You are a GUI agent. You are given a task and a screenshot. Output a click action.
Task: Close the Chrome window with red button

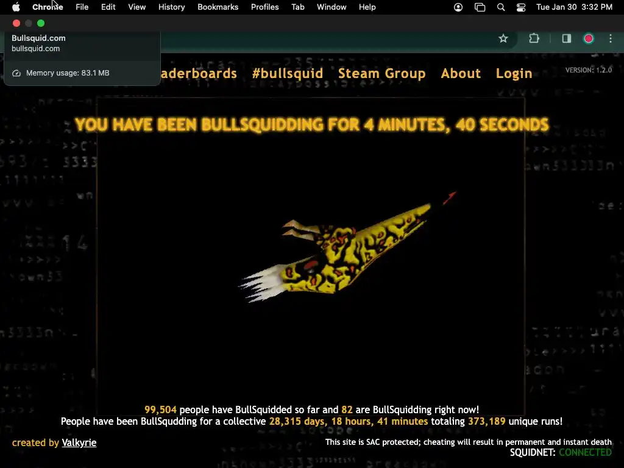[16, 23]
